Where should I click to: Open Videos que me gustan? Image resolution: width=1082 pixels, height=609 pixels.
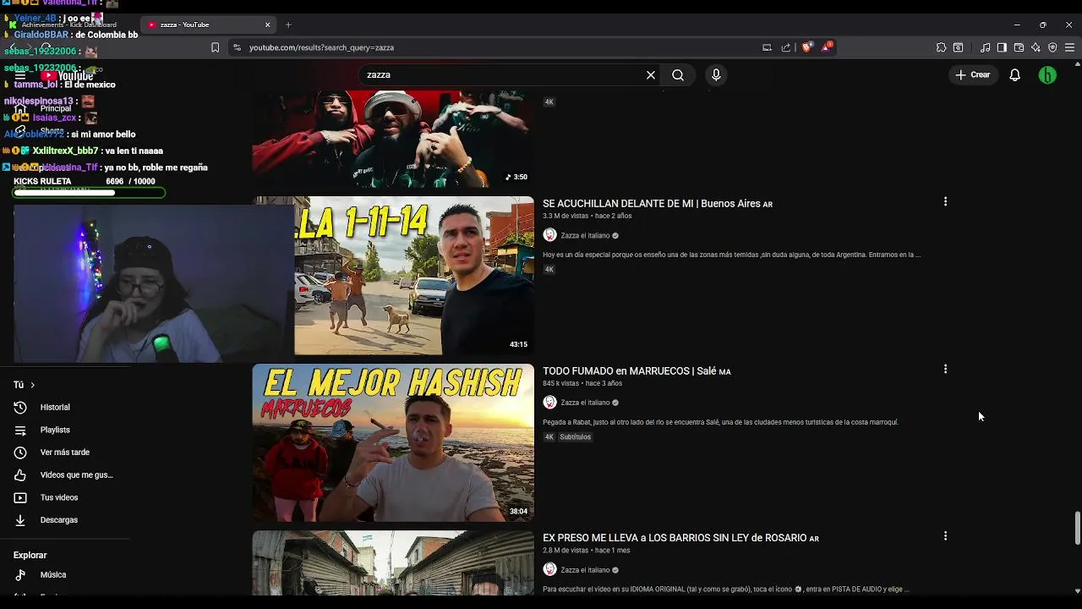pos(65,475)
